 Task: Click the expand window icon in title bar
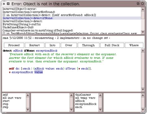pyautogui.click(x=138, y=4)
